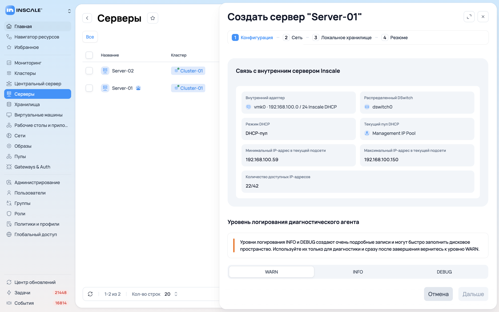Click the Виртуальные машины sidebar icon

pyautogui.click(x=9, y=115)
